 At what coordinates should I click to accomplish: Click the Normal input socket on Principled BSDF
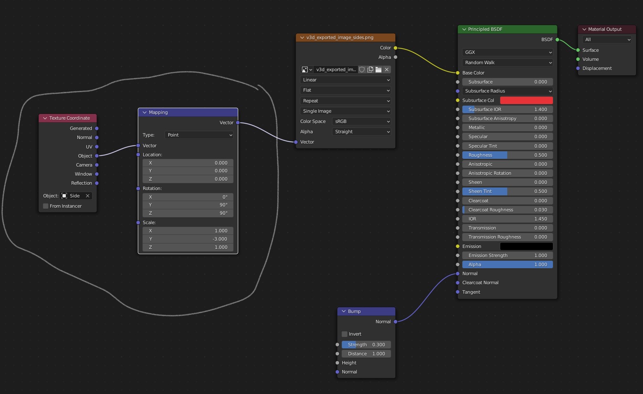(457, 273)
